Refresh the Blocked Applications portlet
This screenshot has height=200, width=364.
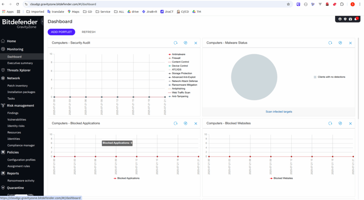[176, 123]
